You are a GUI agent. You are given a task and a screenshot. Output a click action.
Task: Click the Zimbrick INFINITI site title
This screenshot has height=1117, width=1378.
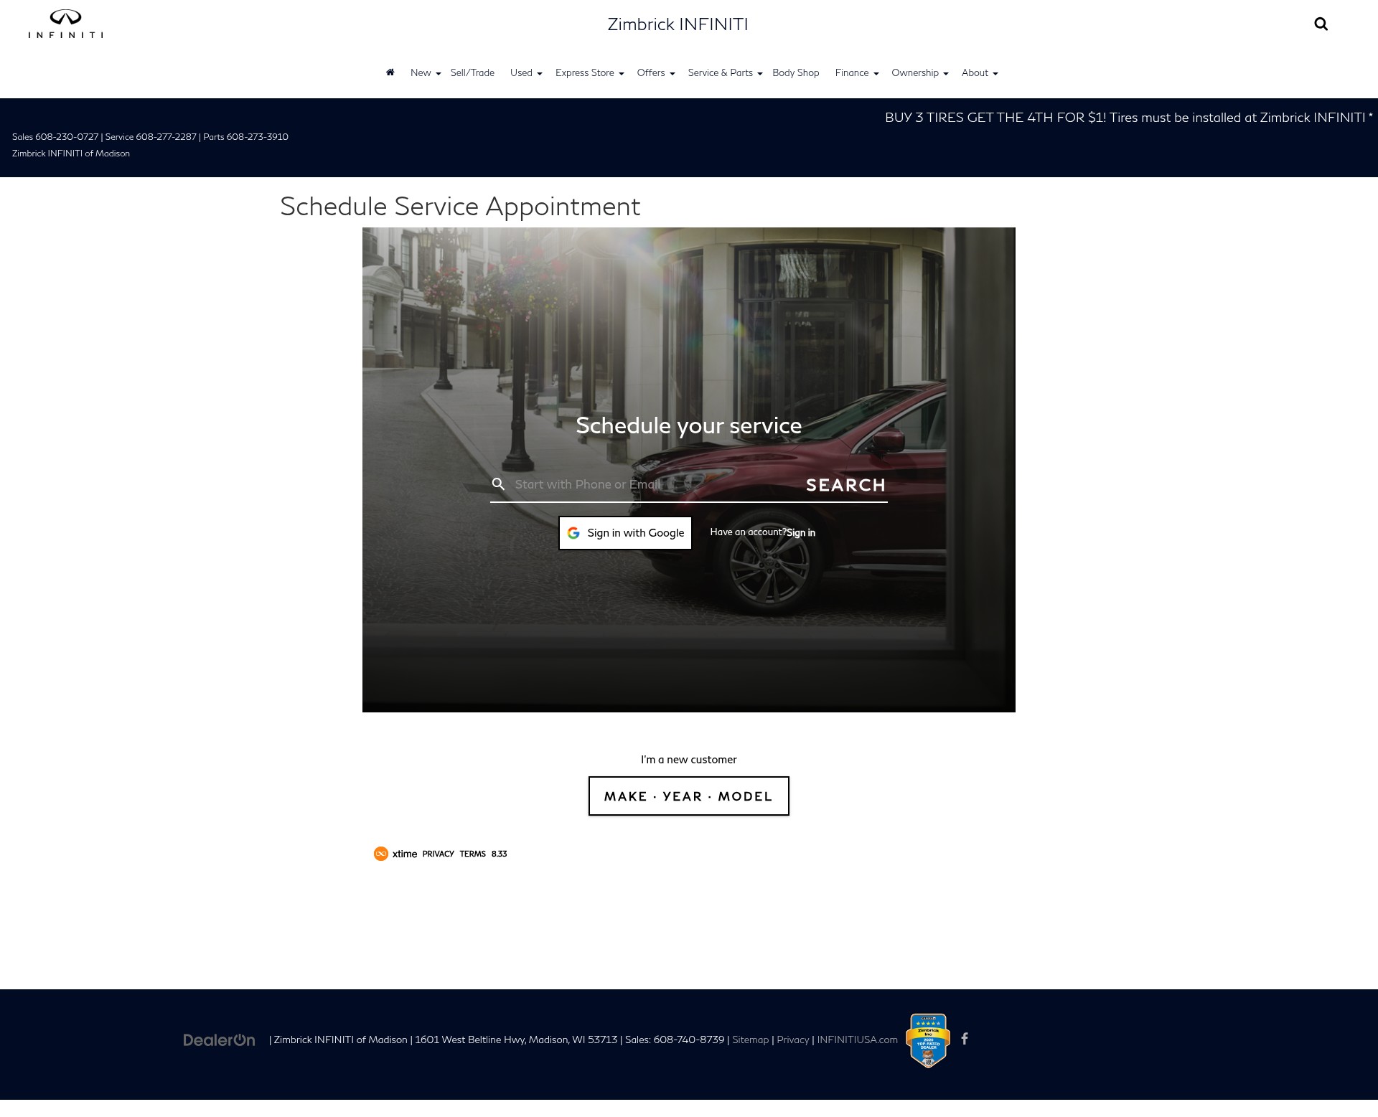click(678, 24)
